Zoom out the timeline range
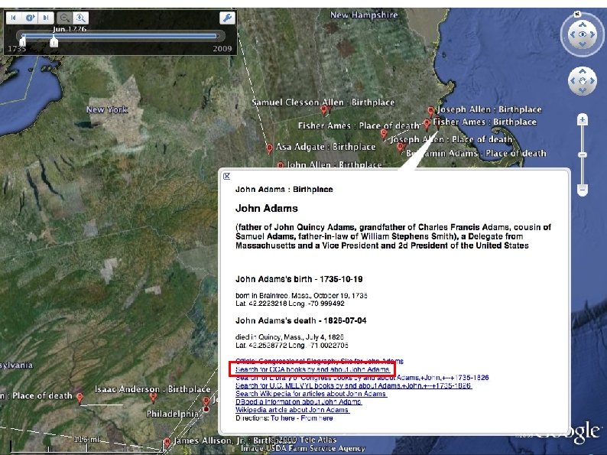 [65, 18]
